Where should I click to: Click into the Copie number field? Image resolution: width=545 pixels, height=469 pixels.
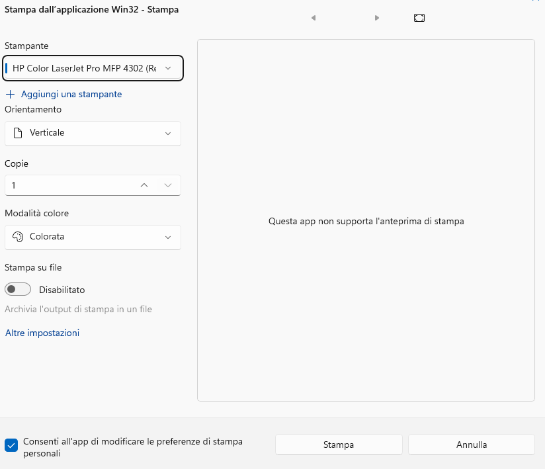click(x=69, y=185)
